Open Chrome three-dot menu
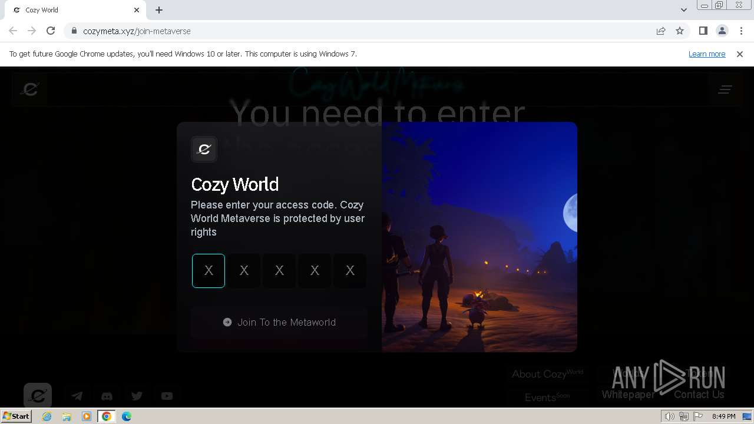Screen dimensions: 754x424 pyautogui.click(x=741, y=31)
